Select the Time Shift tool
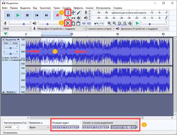The height and width of the screenshot is (135, 177). point(73,18)
